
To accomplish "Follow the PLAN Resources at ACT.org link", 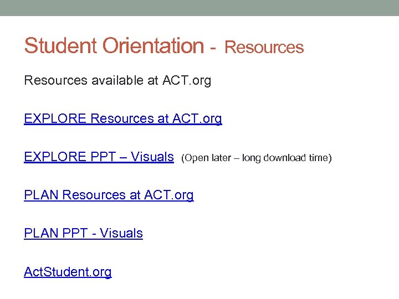I will point(109,195).
